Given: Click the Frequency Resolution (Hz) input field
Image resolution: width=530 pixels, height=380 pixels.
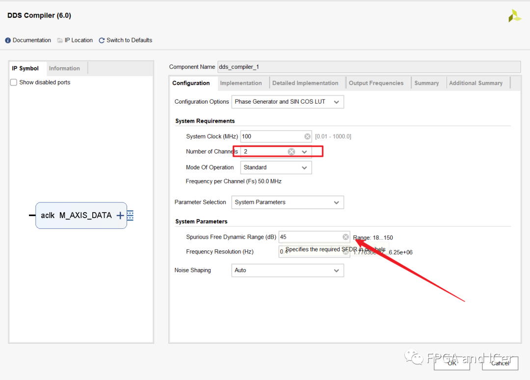Looking at the screenshot, I should pos(315,251).
